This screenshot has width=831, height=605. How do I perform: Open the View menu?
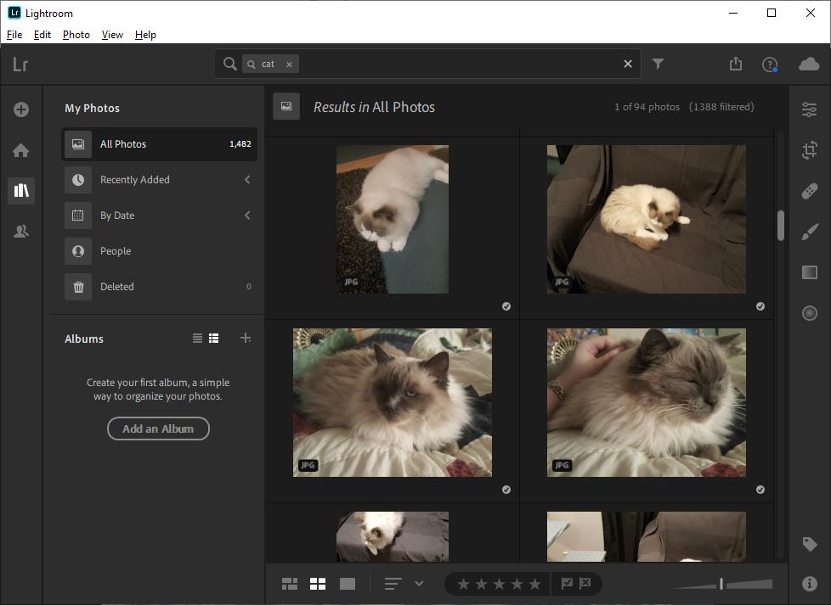(112, 35)
